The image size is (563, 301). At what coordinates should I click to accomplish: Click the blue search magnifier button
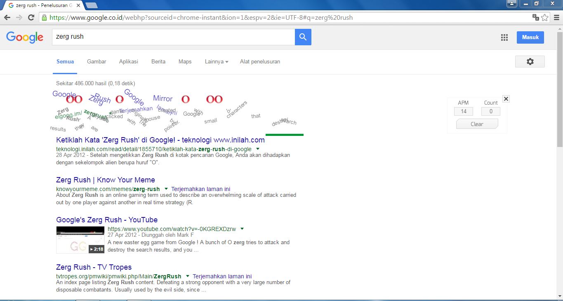303,37
